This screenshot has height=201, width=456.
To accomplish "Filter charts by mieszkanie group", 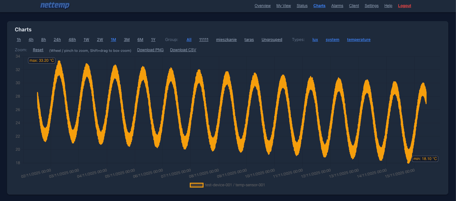I will (226, 40).
